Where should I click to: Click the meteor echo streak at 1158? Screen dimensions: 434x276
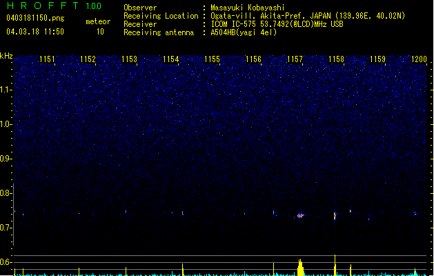[x=335, y=216]
